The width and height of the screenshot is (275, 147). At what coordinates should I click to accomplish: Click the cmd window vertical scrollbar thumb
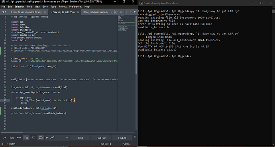pyautogui.click(x=273, y=12)
